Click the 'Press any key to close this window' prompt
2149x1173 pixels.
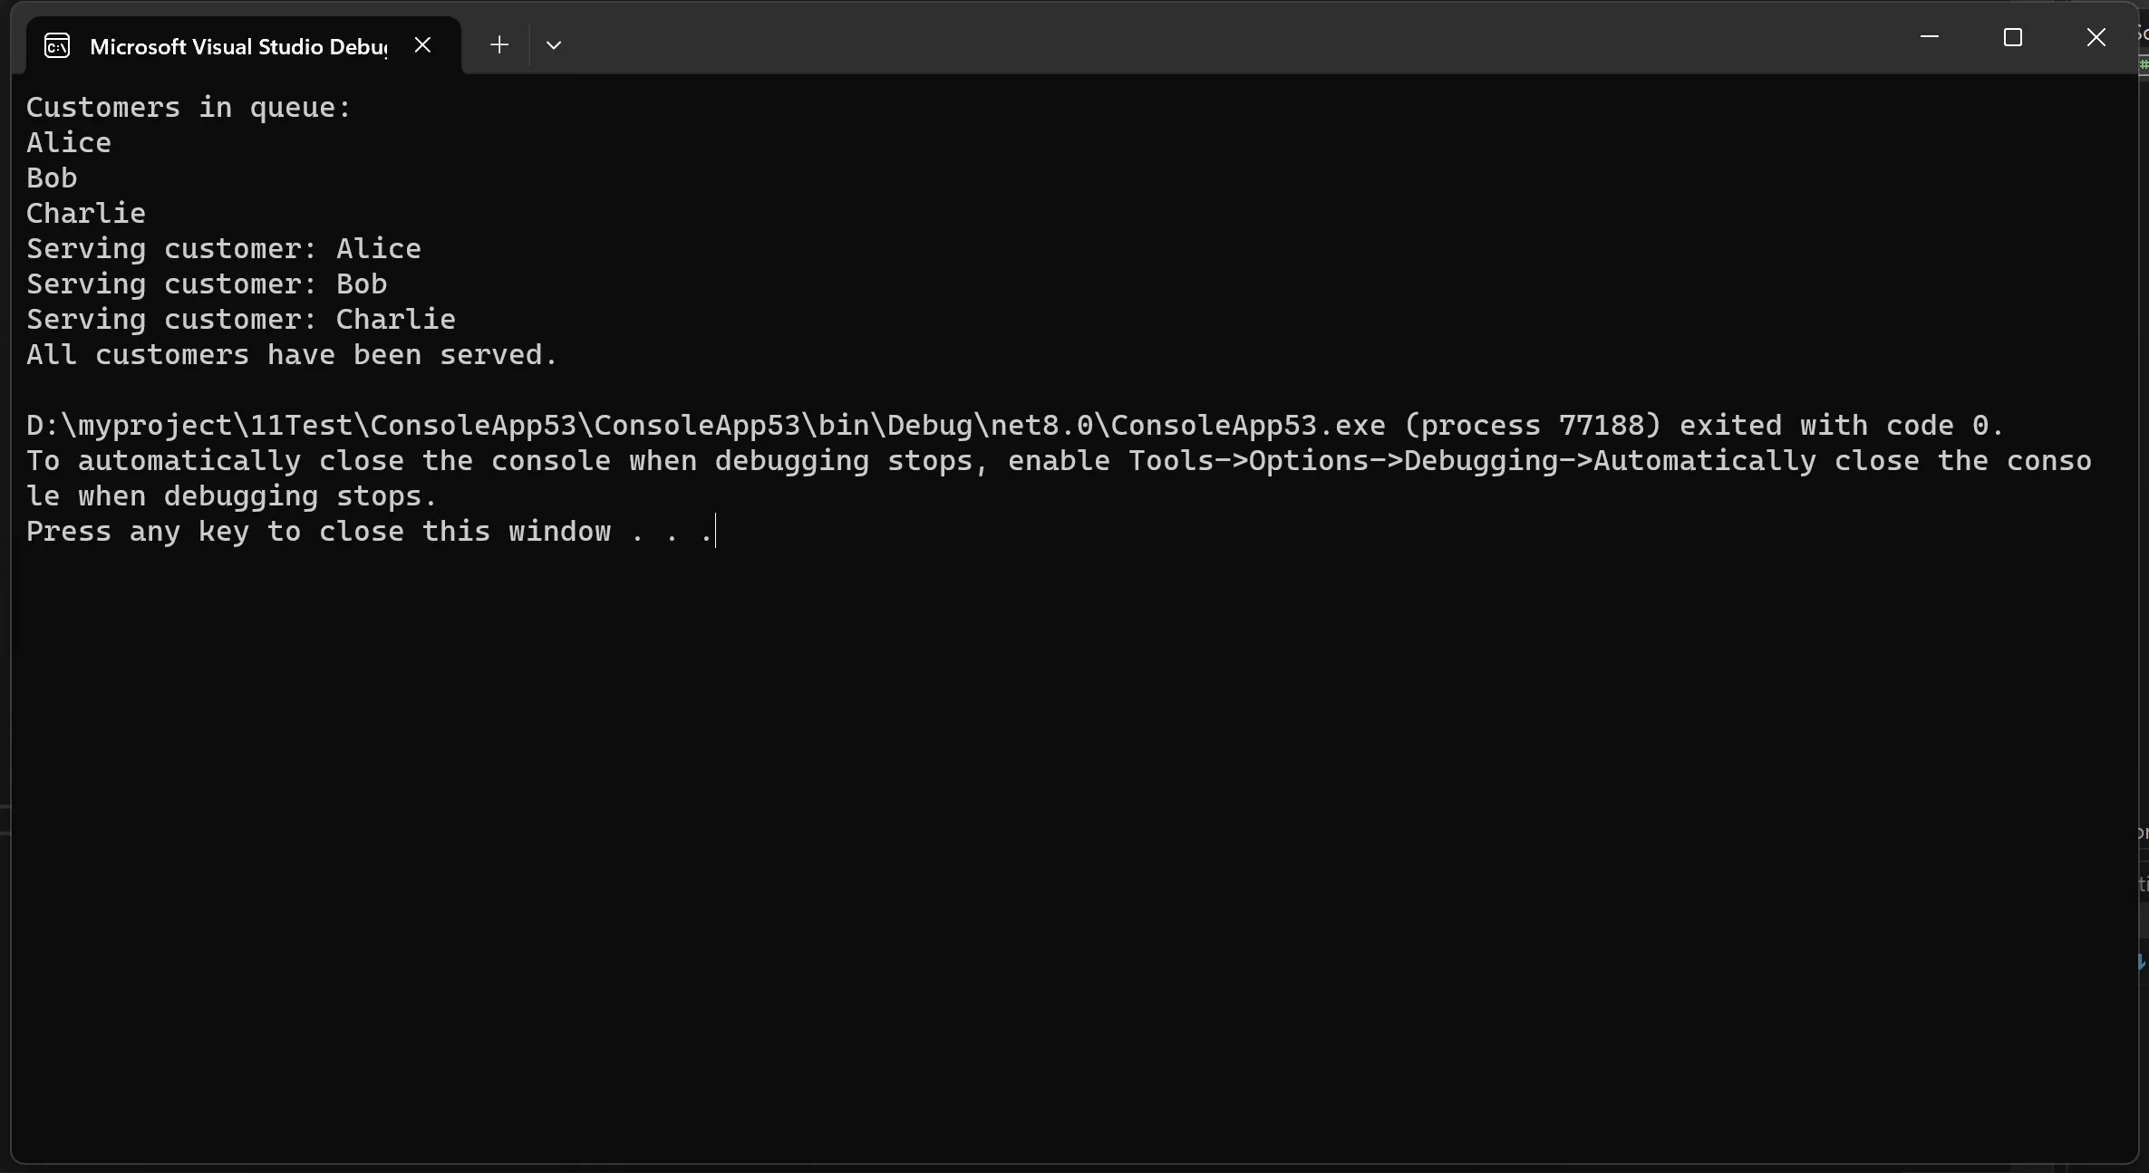tap(369, 531)
